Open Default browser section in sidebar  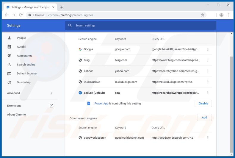point(27,73)
